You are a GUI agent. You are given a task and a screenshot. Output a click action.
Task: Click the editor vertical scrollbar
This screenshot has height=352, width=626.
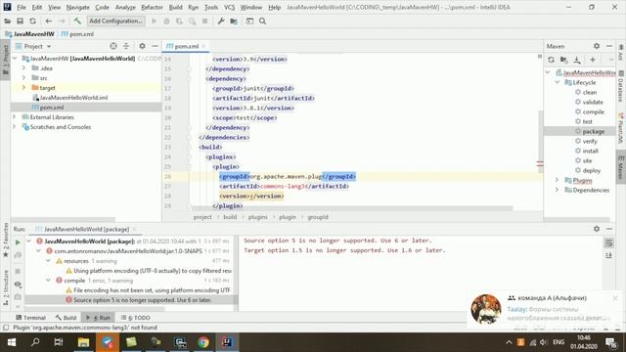point(541,142)
